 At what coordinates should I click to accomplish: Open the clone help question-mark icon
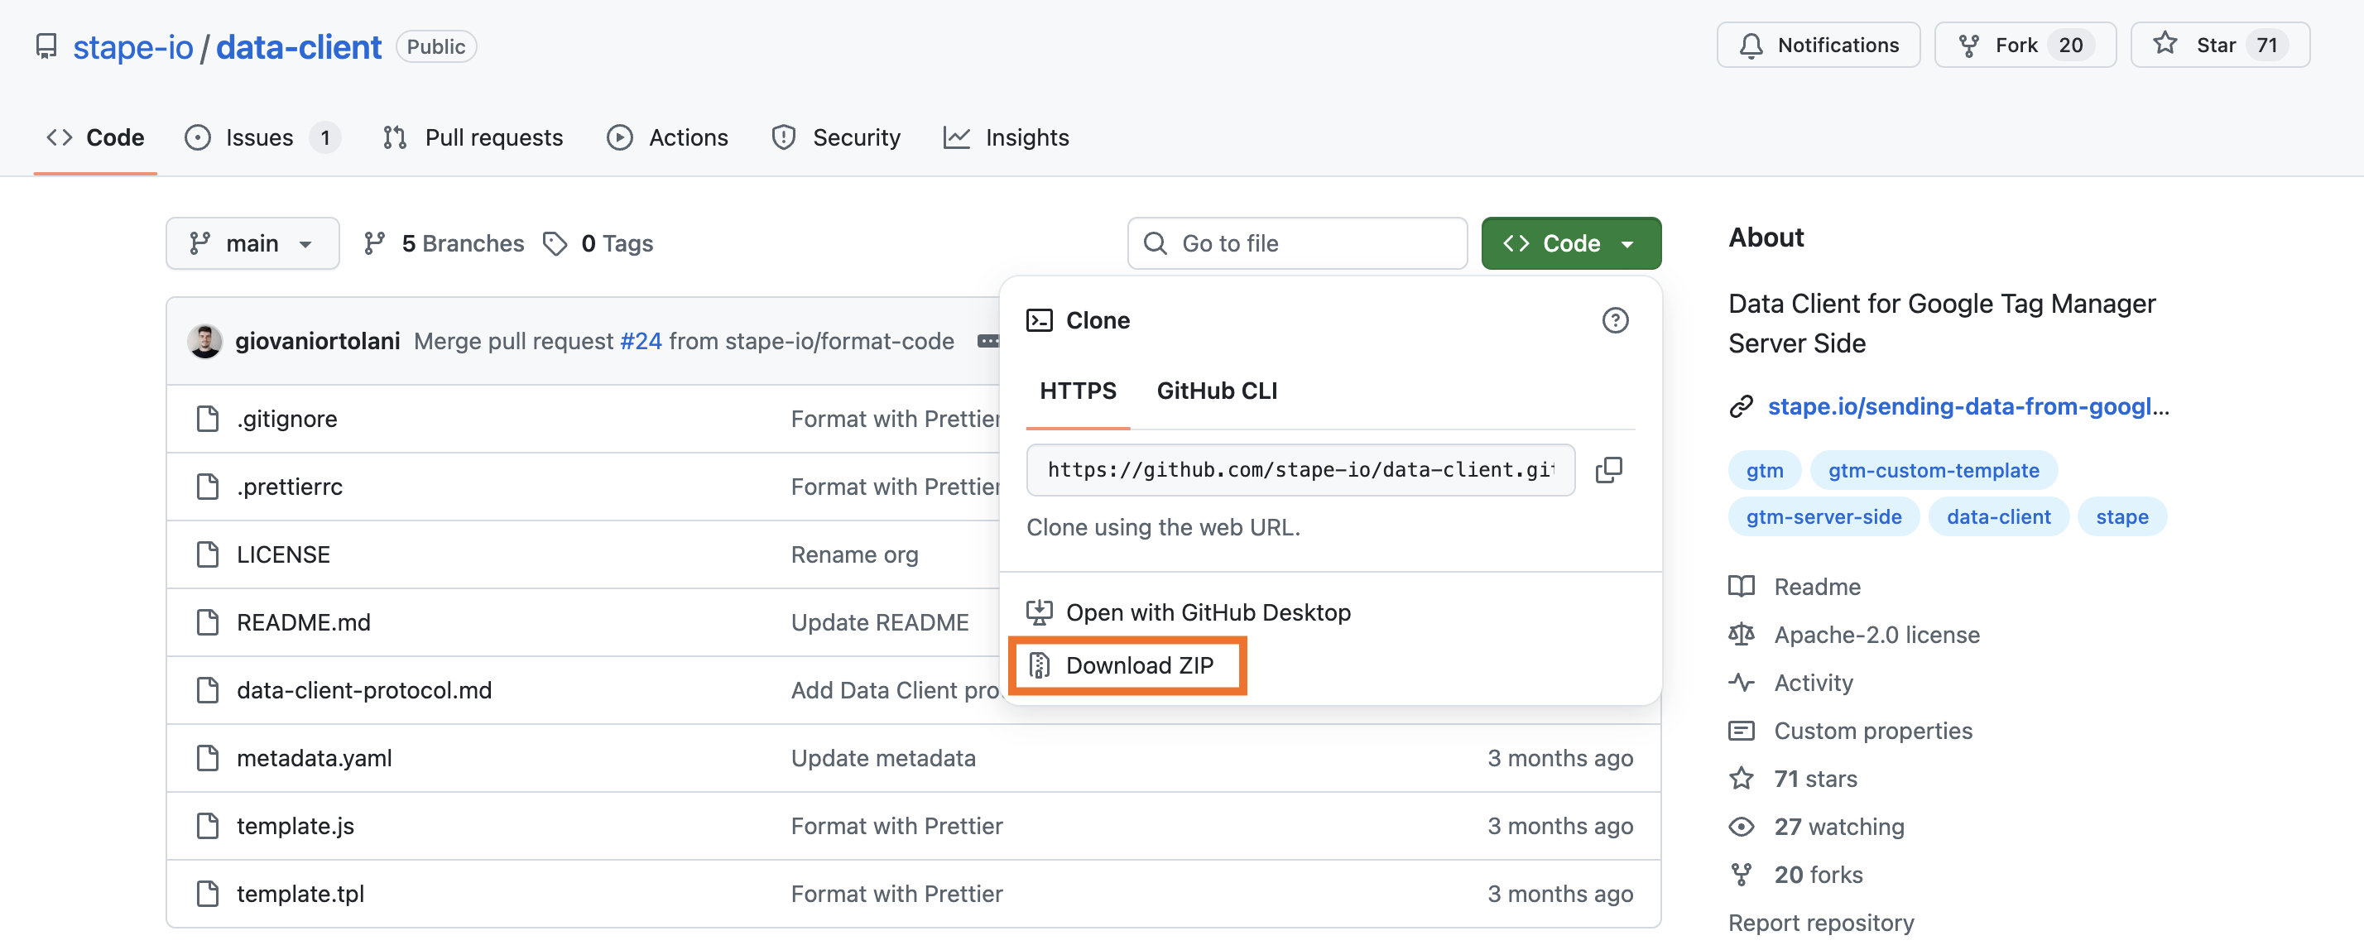pos(1615,320)
